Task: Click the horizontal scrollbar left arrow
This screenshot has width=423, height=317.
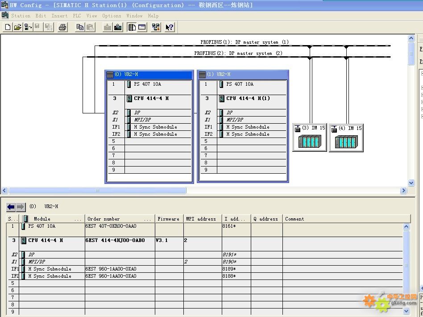Action: [4, 191]
